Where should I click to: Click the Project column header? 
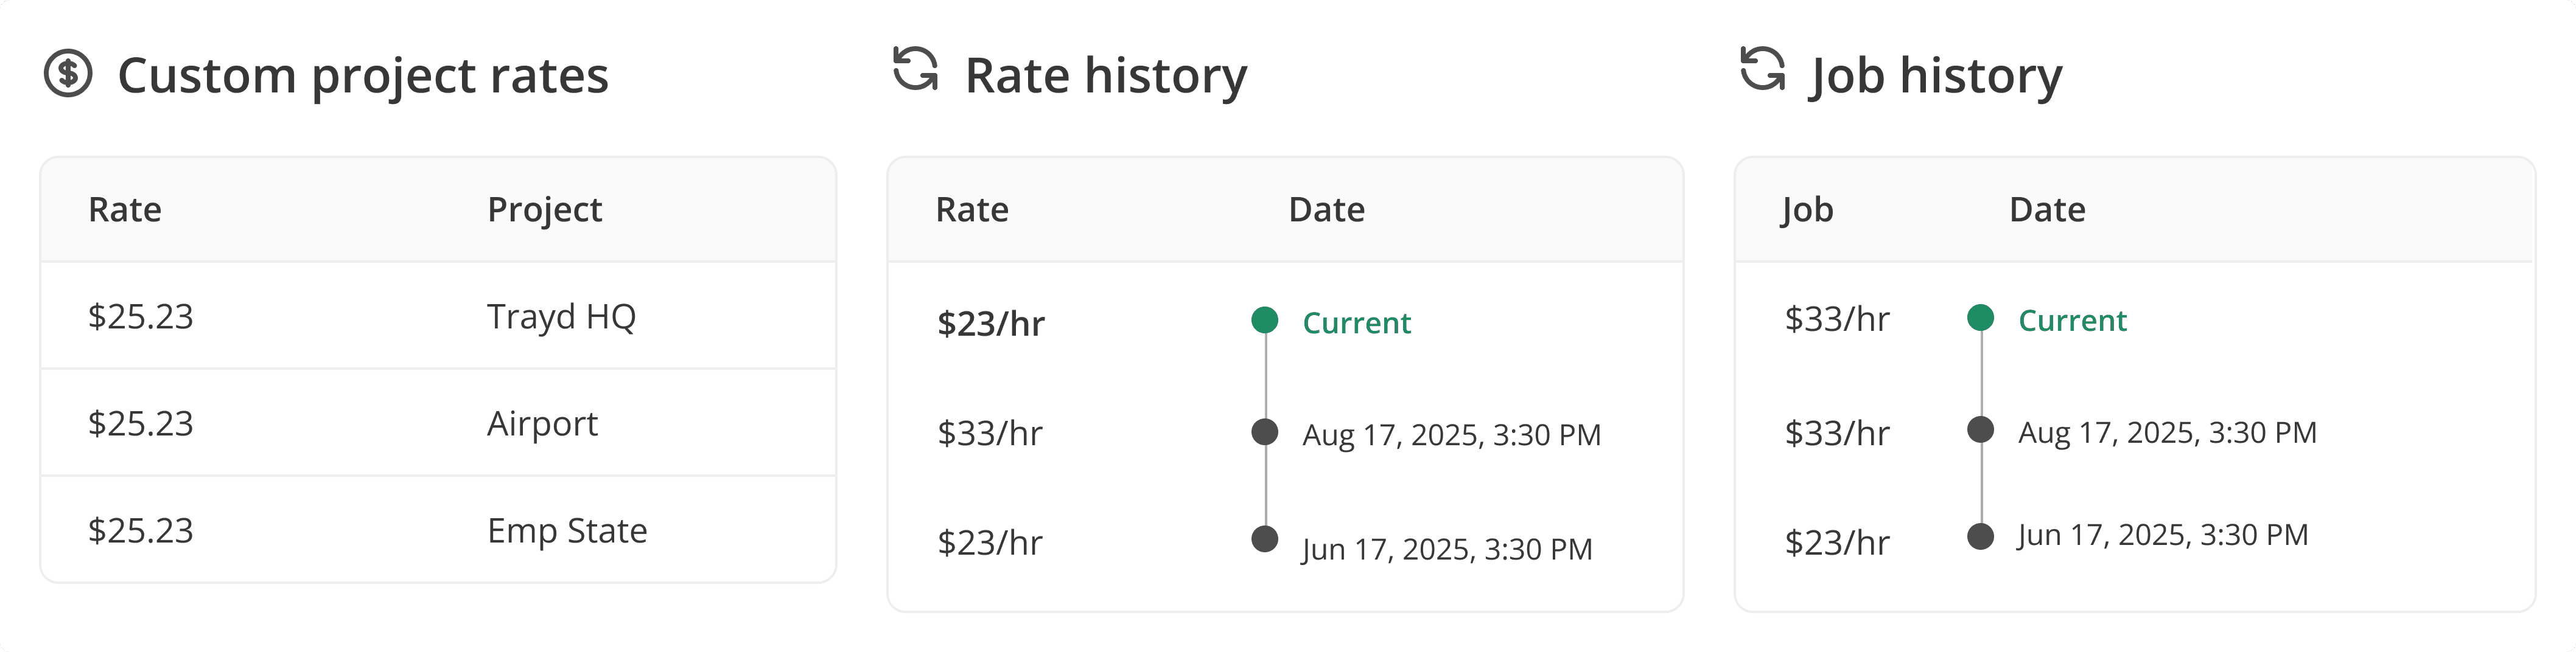(544, 210)
